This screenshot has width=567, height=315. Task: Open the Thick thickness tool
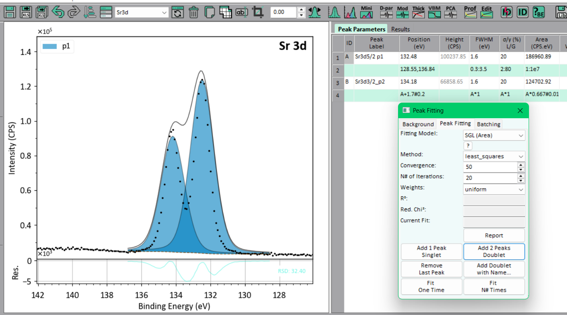(418, 12)
